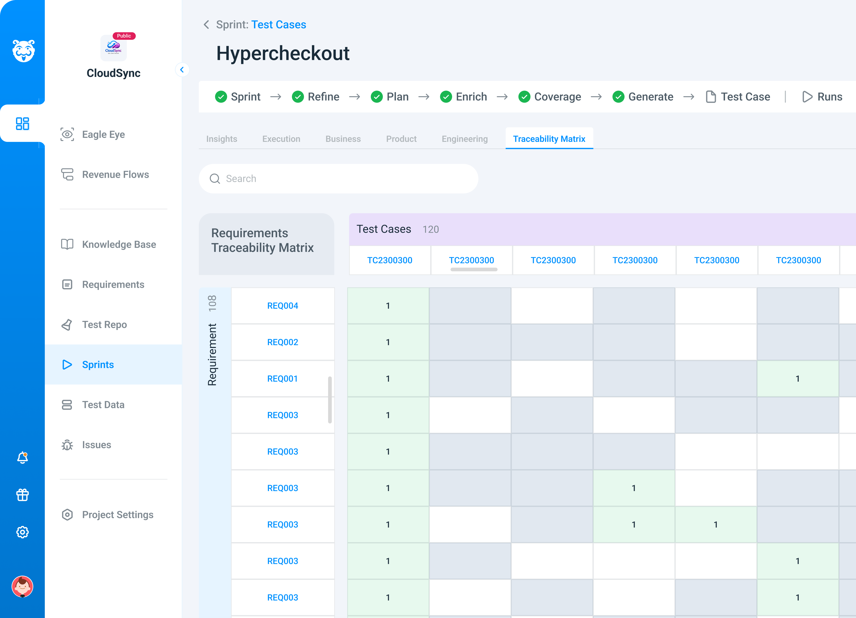Open Eagle Eye from the sidebar

(103, 134)
